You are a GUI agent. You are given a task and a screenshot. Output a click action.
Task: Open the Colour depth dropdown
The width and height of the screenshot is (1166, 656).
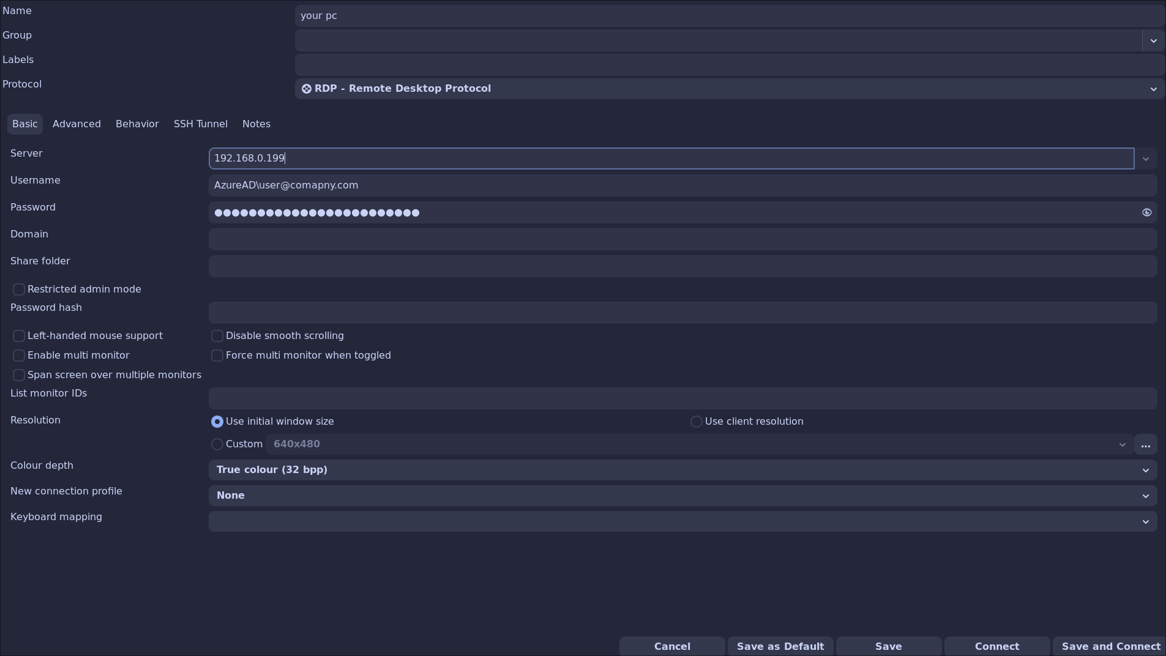pyautogui.click(x=682, y=470)
